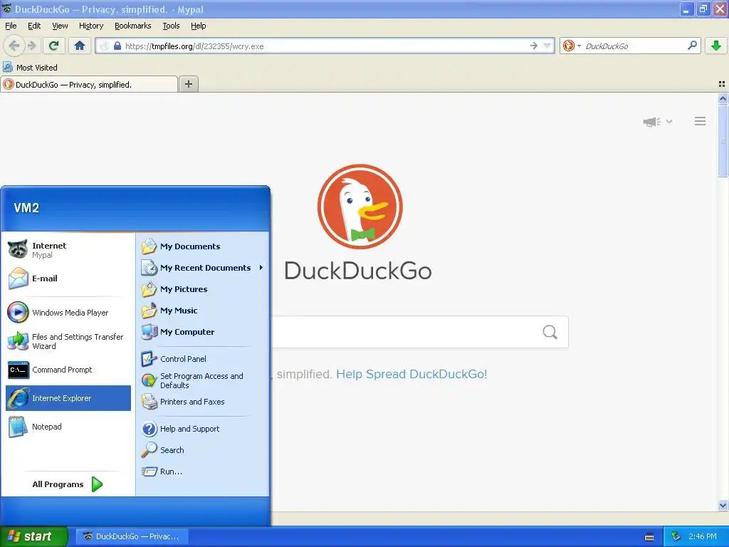
Task: Open Files and Settings Transfer Wizard
Action: (68, 341)
